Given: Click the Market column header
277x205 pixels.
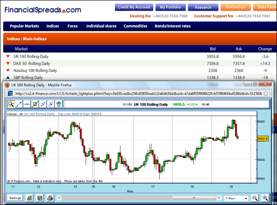Looking at the screenshot, I should 21,49.
